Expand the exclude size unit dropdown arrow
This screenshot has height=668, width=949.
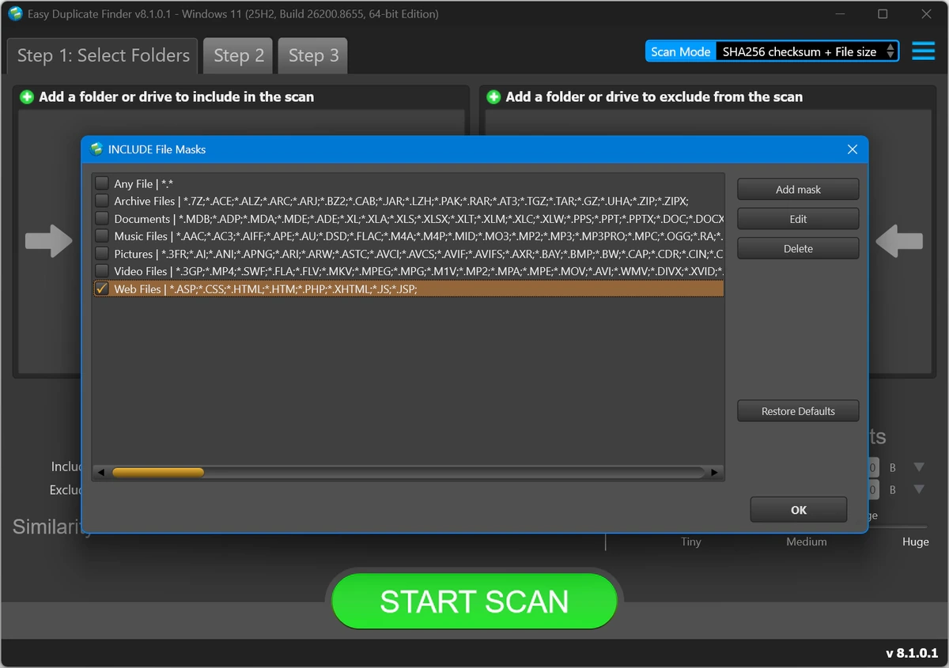point(919,489)
